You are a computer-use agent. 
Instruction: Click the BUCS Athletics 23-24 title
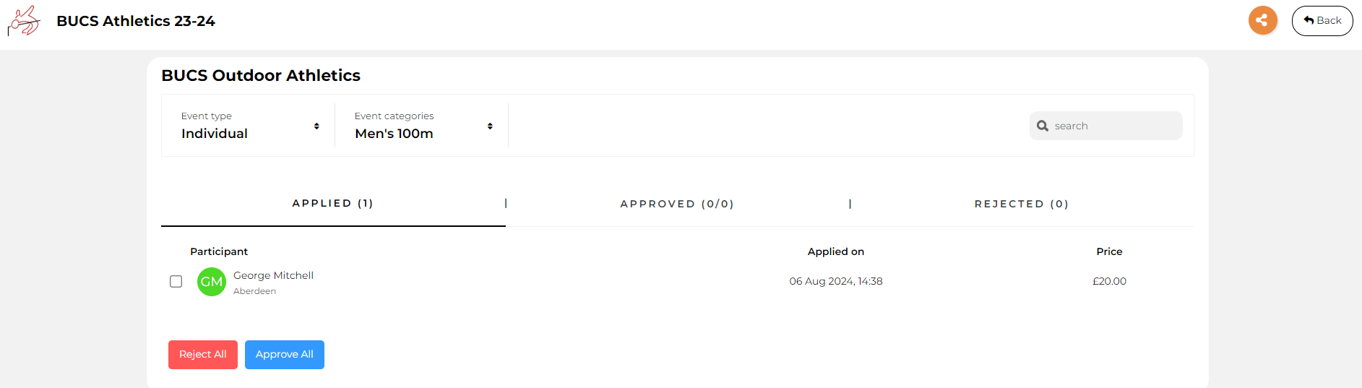136,21
